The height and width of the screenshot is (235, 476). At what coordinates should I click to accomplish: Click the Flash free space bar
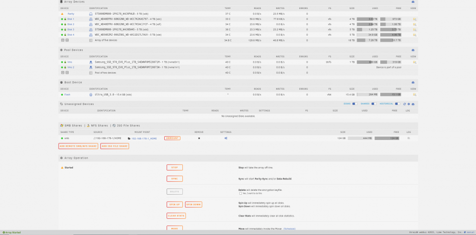point(391,94)
